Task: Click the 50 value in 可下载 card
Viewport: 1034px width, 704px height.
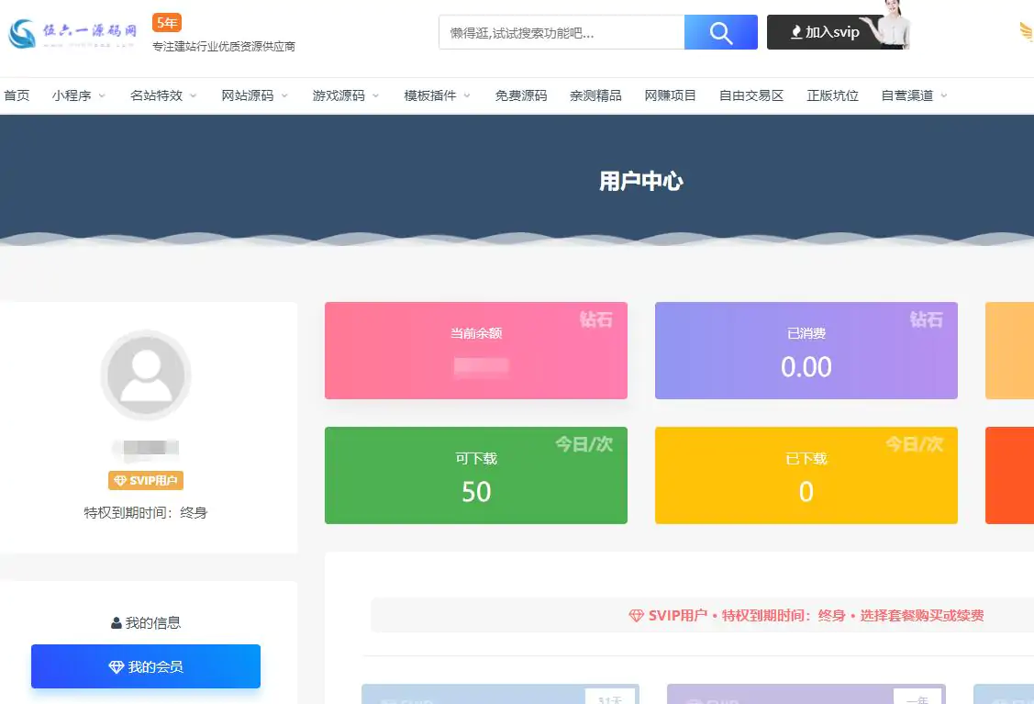Action: 476,492
